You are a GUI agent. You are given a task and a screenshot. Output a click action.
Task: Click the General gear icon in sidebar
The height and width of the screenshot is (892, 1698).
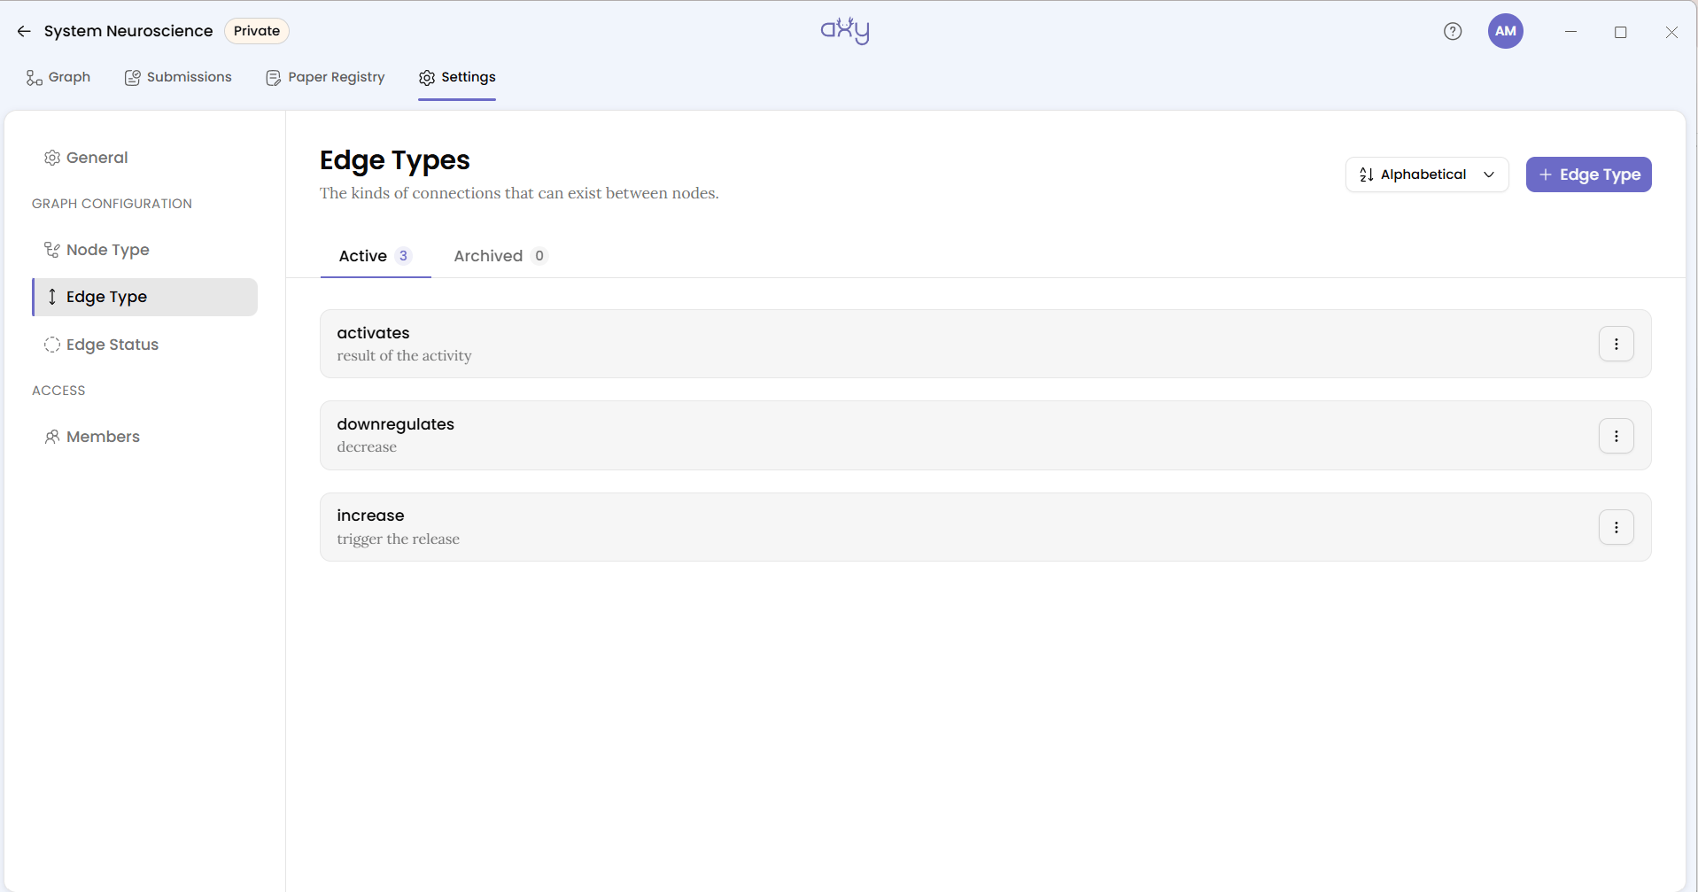(x=52, y=158)
